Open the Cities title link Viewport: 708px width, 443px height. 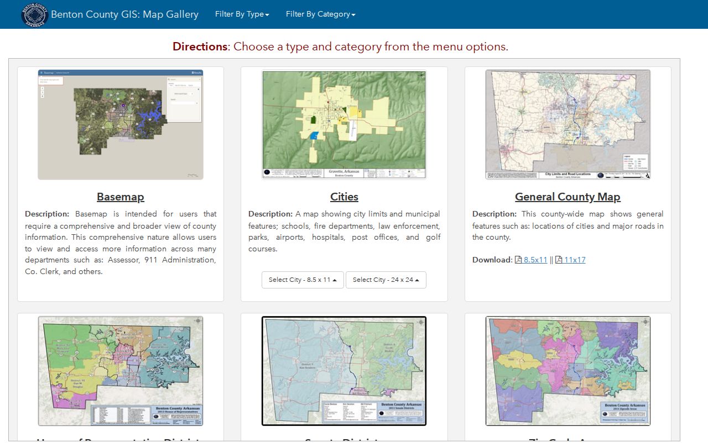(x=344, y=197)
